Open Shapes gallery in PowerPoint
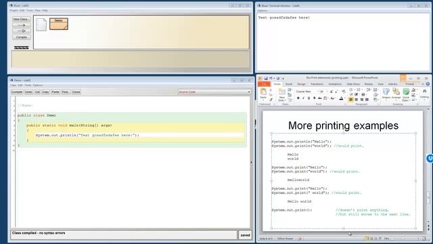This screenshot has width=433, height=244. [386, 94]
